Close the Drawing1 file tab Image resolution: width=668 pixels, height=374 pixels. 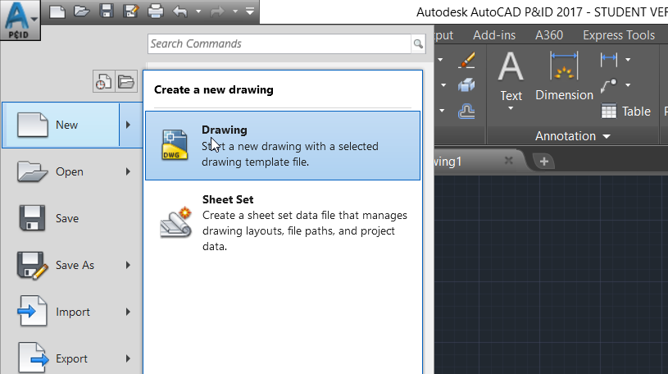click(x=509, y=161)
